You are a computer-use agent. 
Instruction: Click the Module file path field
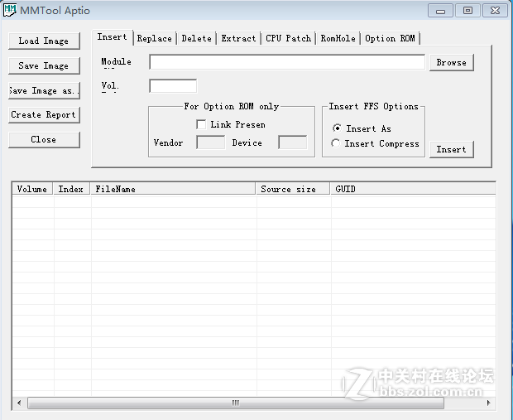pos(287,62)
